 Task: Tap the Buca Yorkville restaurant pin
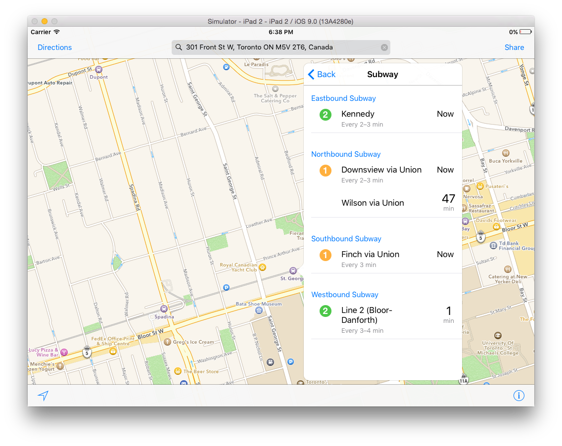tap(506, 153)
